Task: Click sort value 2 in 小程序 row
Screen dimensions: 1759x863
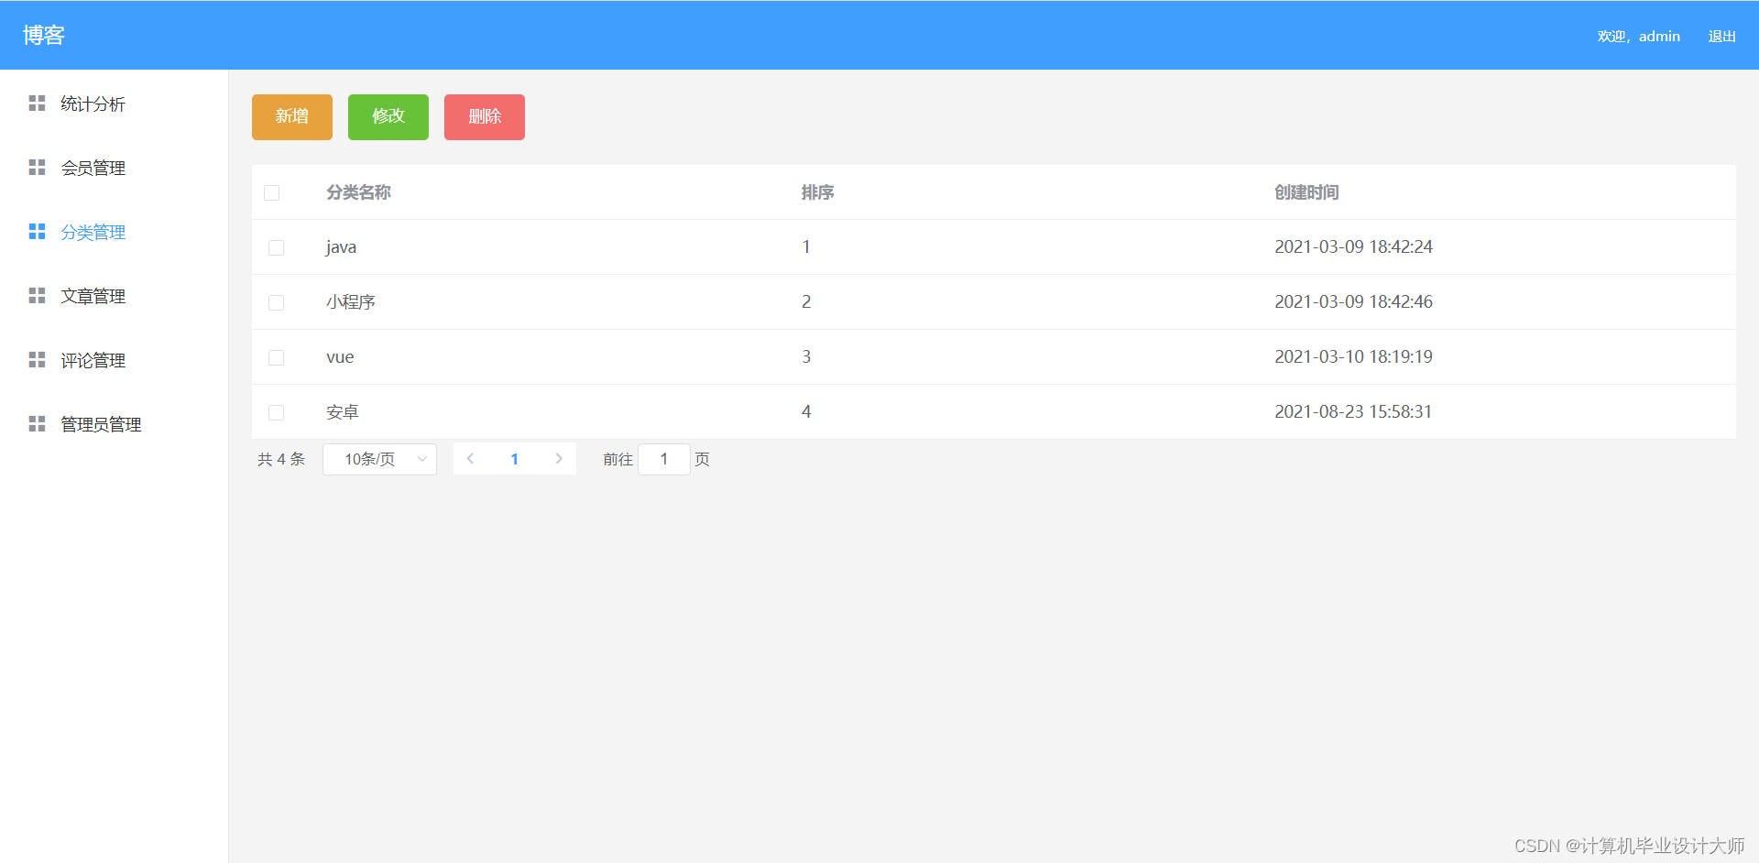Action: click(806, 301)
